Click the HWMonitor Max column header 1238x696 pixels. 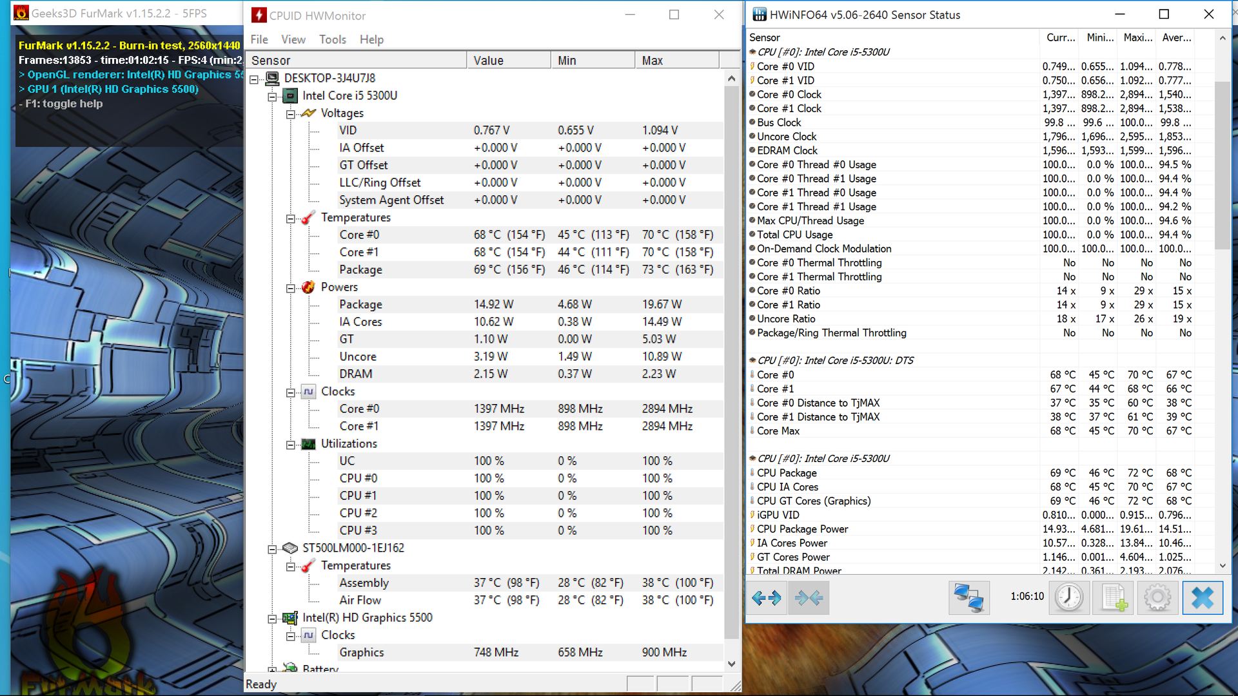click(x=678, y=60)
